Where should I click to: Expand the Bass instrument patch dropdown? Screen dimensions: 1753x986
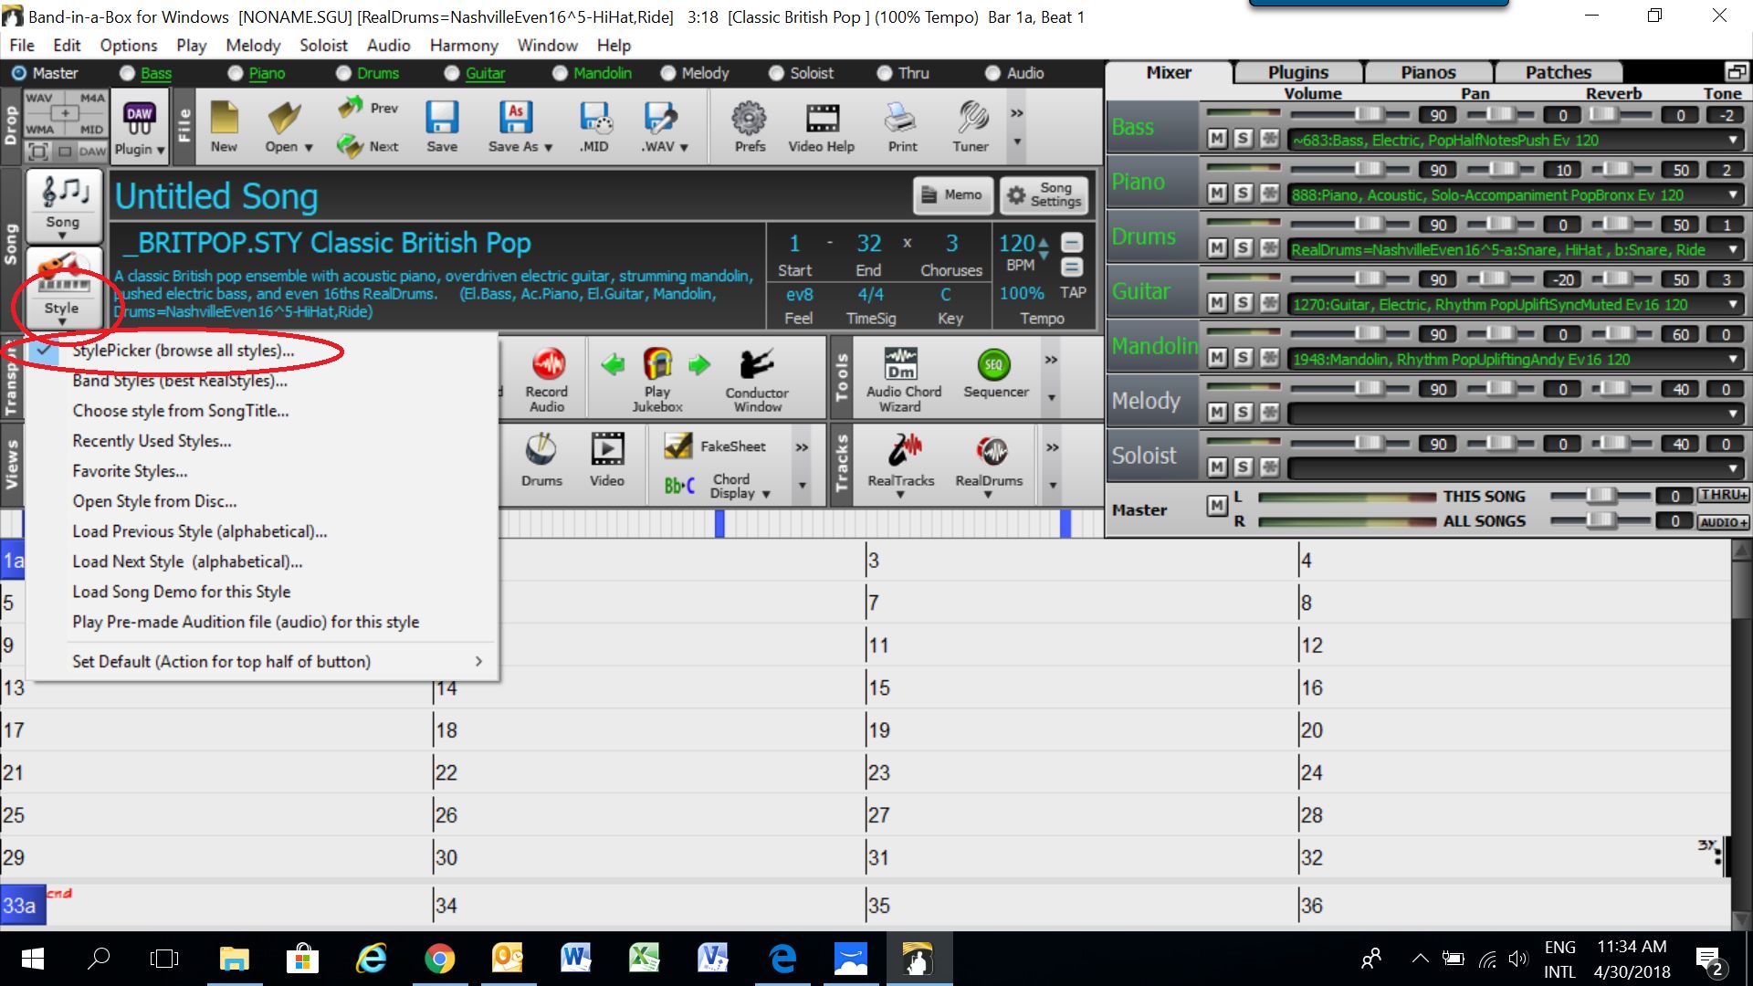click(1732, 140)
